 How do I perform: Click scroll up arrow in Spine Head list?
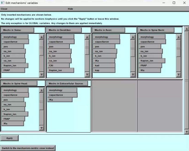pos(42,90)
